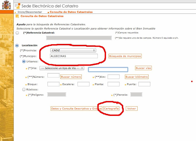Viewport: 196px width, 141px height.
Task: Click the Consulta de Datos Catastrales heading icon
Action: pos(17,16)
